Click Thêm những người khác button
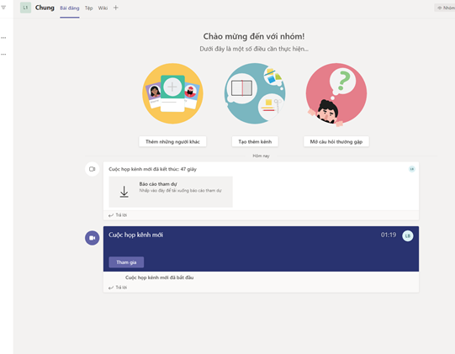This screenshot has width=455, height=354. [x=172, y=141]
